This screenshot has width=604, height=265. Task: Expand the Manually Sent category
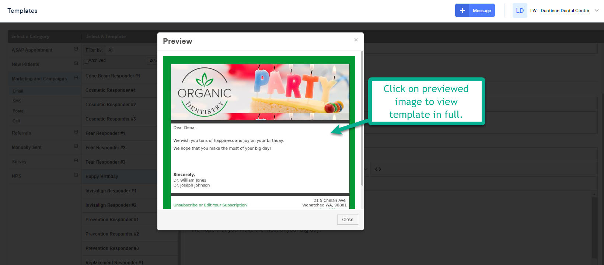[x=76, y=146]
